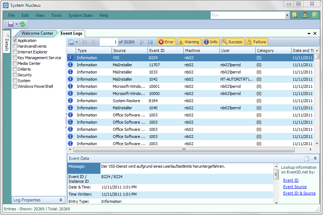Enable the Security log
323x215 pixels.
tap(15, 75)
